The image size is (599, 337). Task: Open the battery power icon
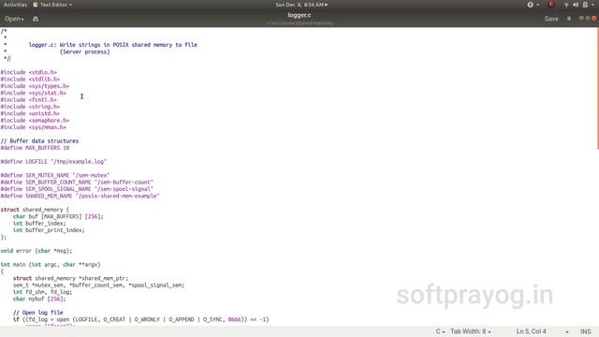pyautogui.click(x=585, y=5)
